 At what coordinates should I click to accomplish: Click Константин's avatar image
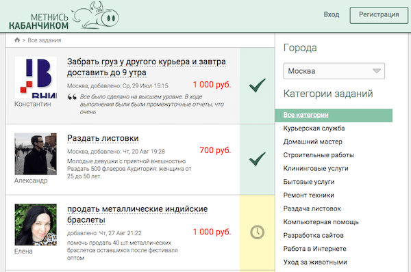coord(36,78)
